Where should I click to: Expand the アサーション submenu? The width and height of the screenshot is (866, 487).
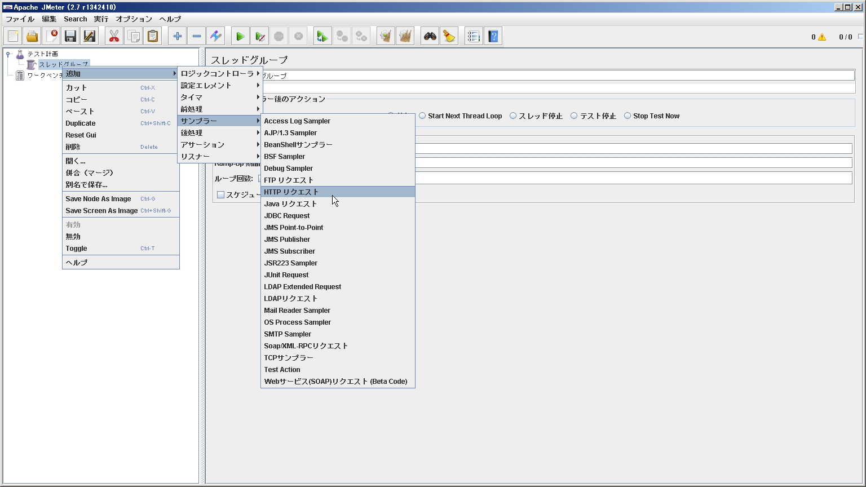[219, 145]
